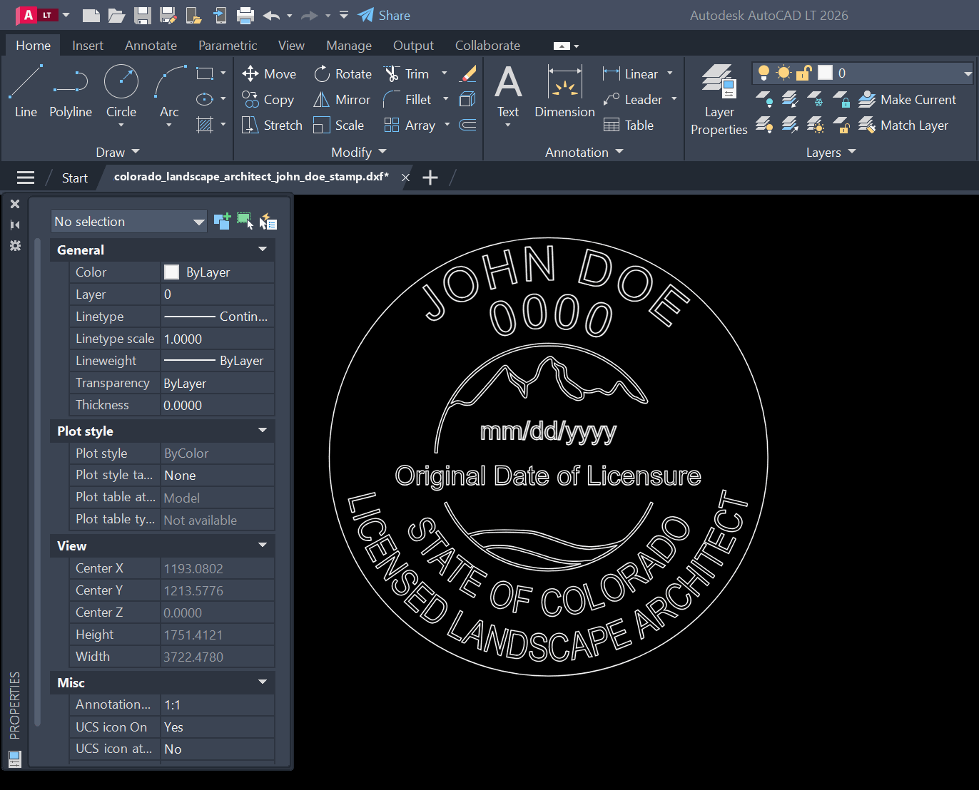
Task: Click the Scale tool
Action: click(x=339, y=125)
